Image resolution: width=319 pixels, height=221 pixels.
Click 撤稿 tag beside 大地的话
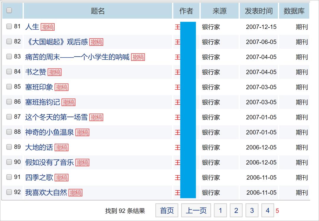point(61,148)
